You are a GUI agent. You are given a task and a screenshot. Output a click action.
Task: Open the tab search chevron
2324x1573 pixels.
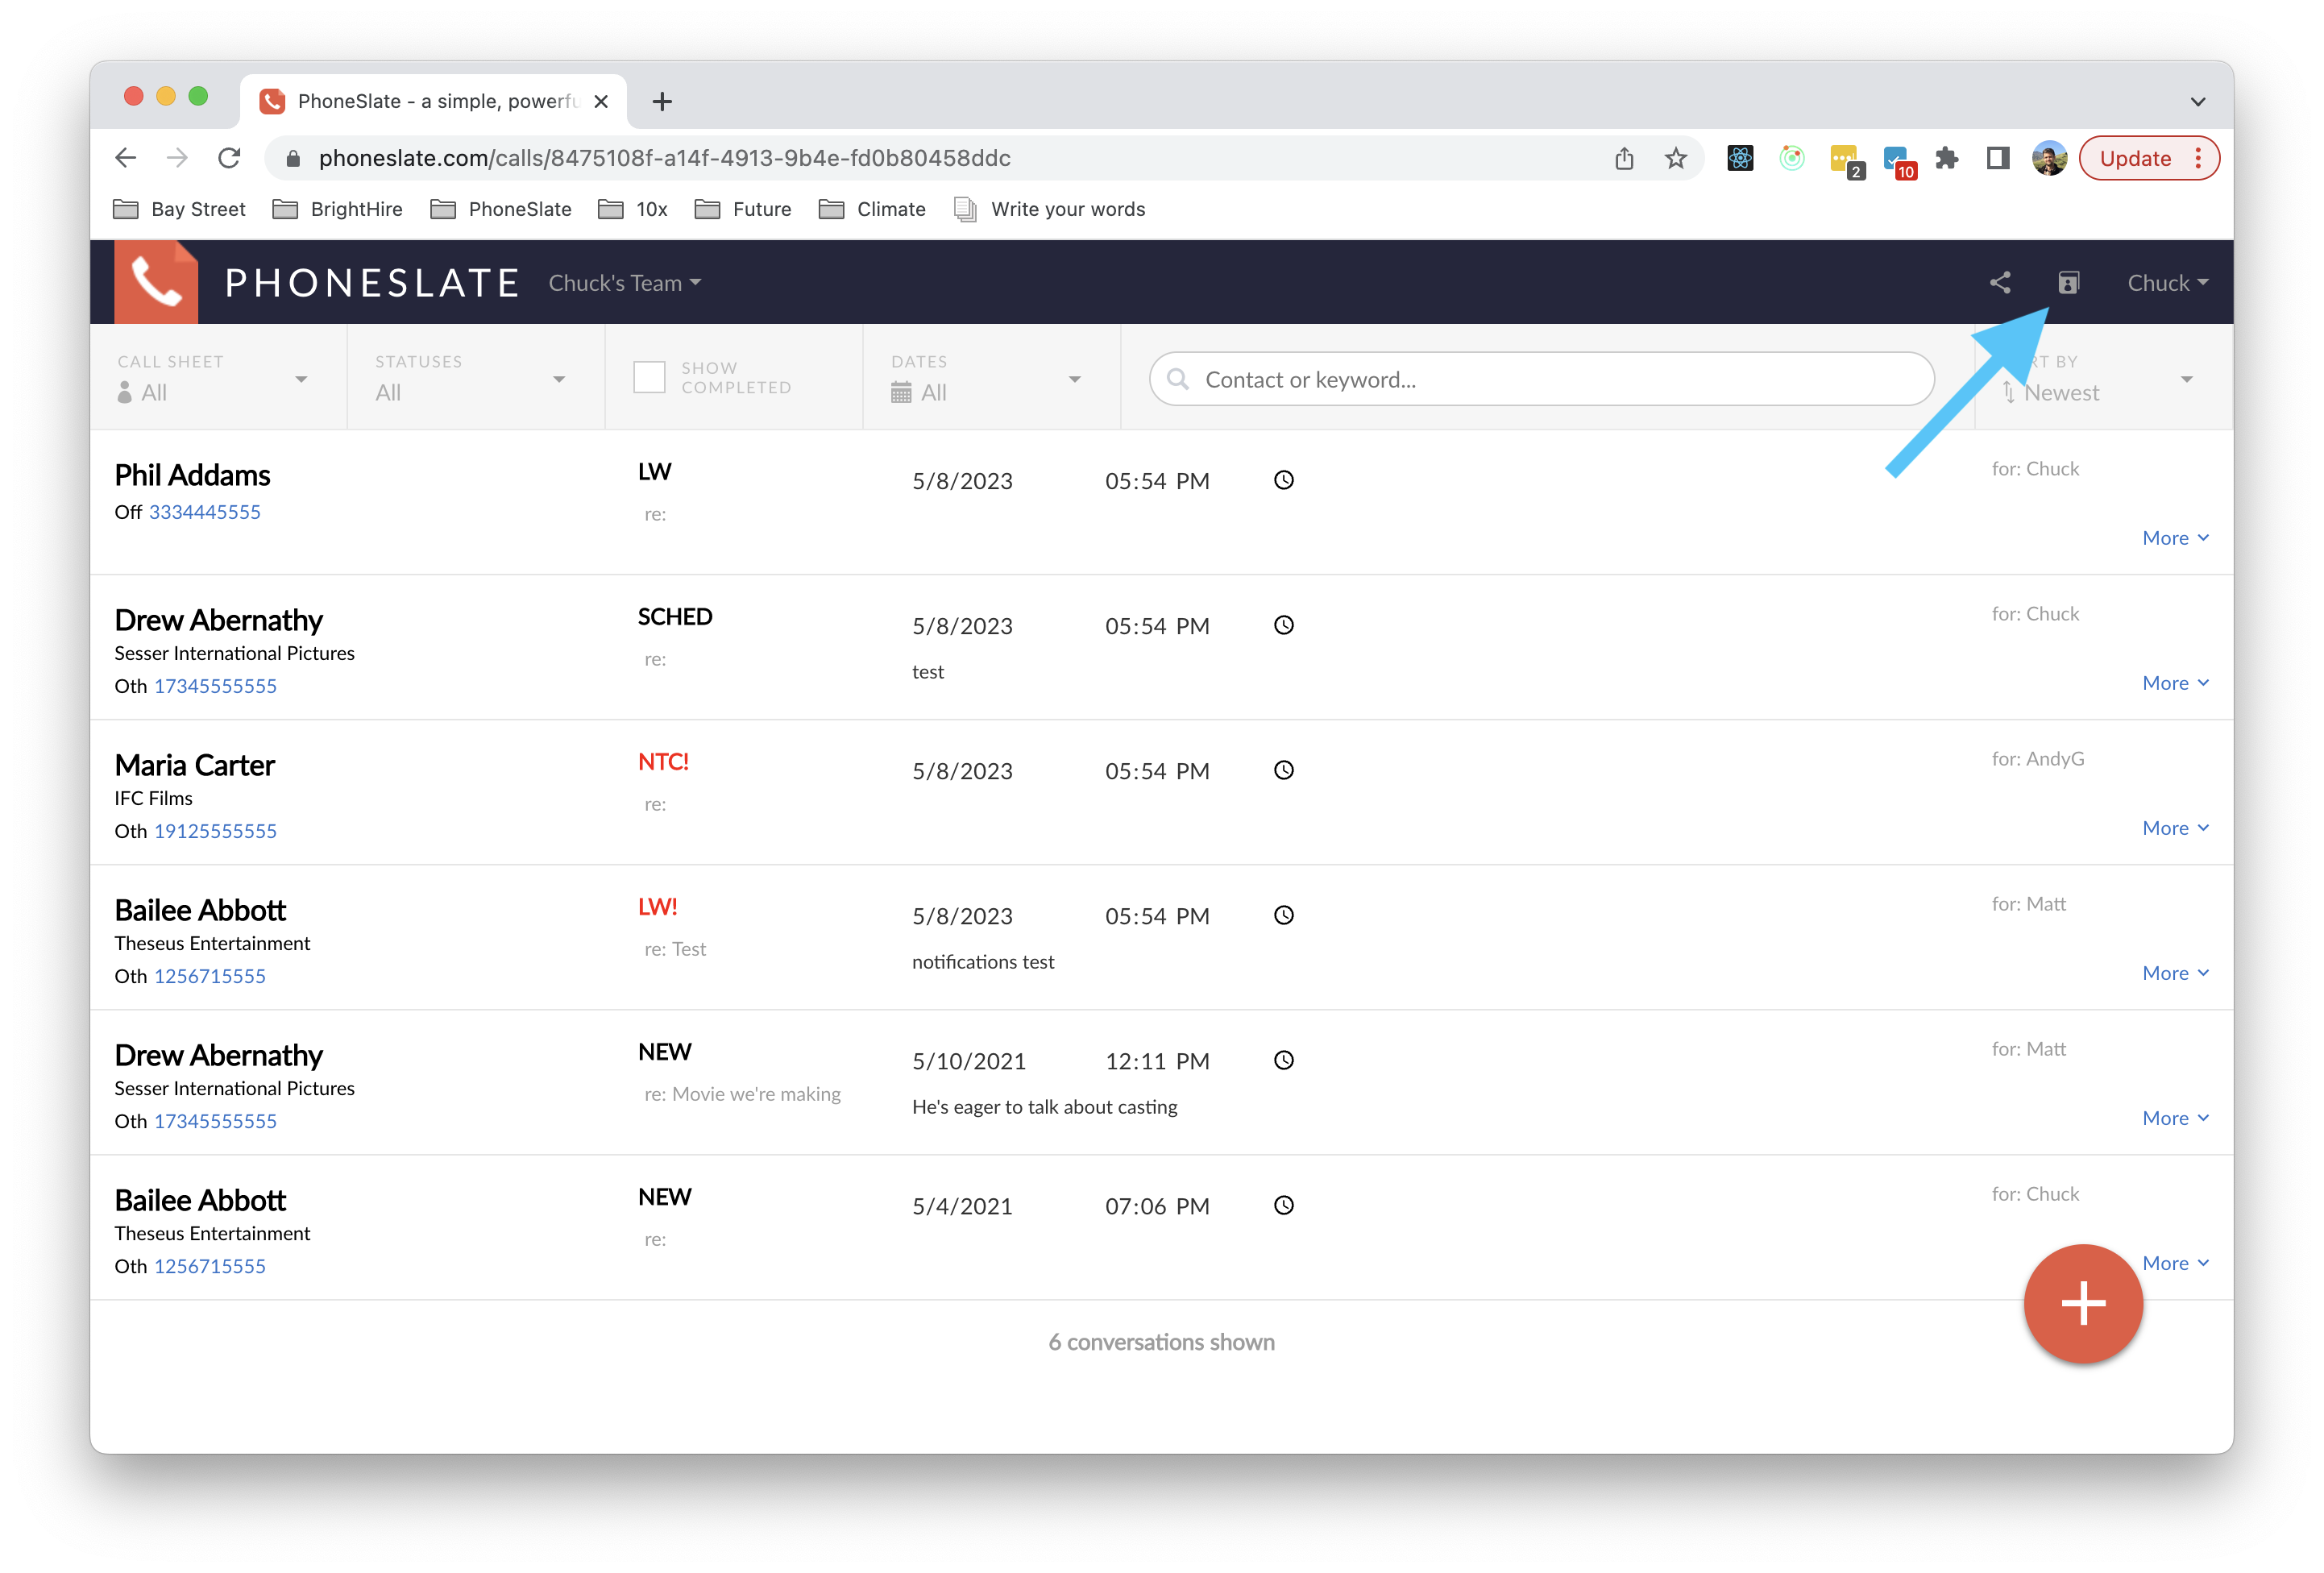[x=2198, y=101]
